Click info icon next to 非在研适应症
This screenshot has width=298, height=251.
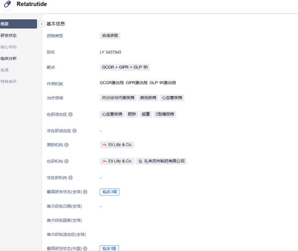click(x=75, y=131)
